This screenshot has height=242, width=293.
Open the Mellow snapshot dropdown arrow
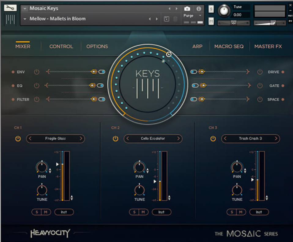(25, 19)
